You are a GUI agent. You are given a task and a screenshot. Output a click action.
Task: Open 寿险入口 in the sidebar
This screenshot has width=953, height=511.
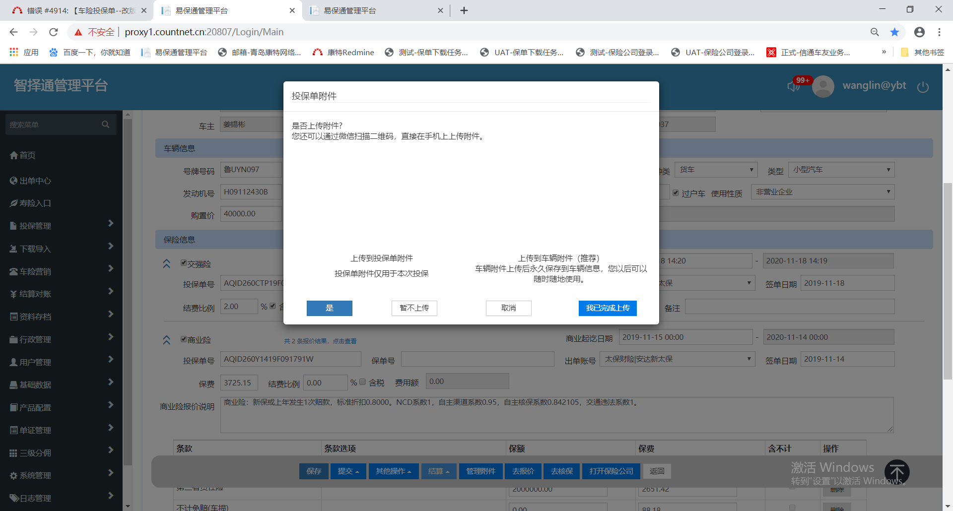(x=30, y=203)
